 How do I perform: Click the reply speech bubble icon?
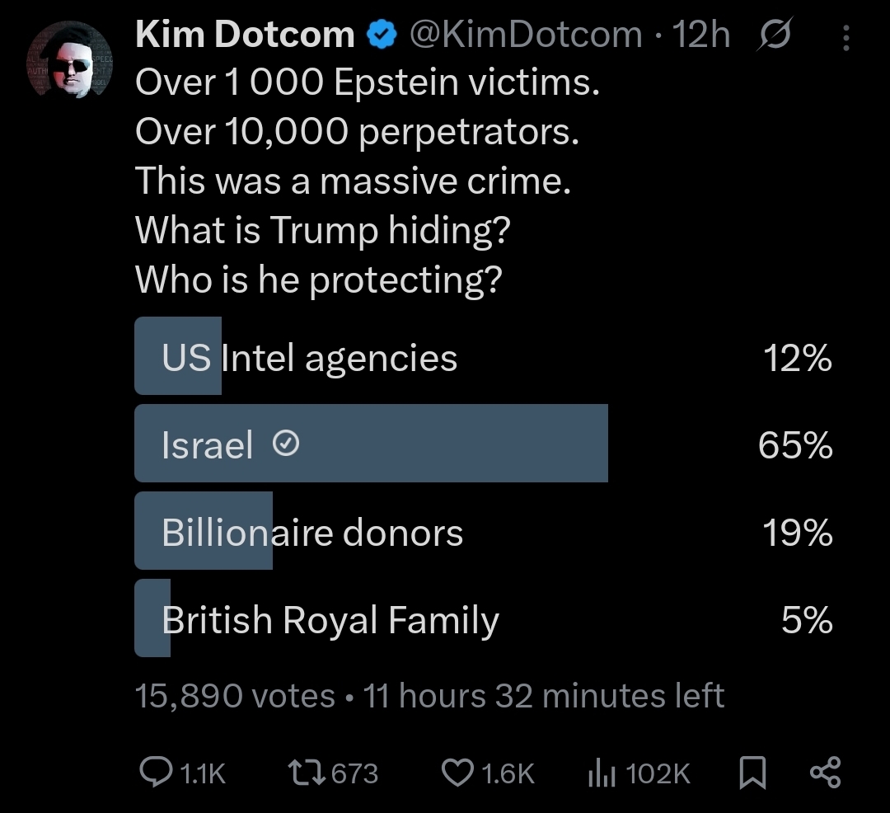pyautogui.click(x=155, y=773)
